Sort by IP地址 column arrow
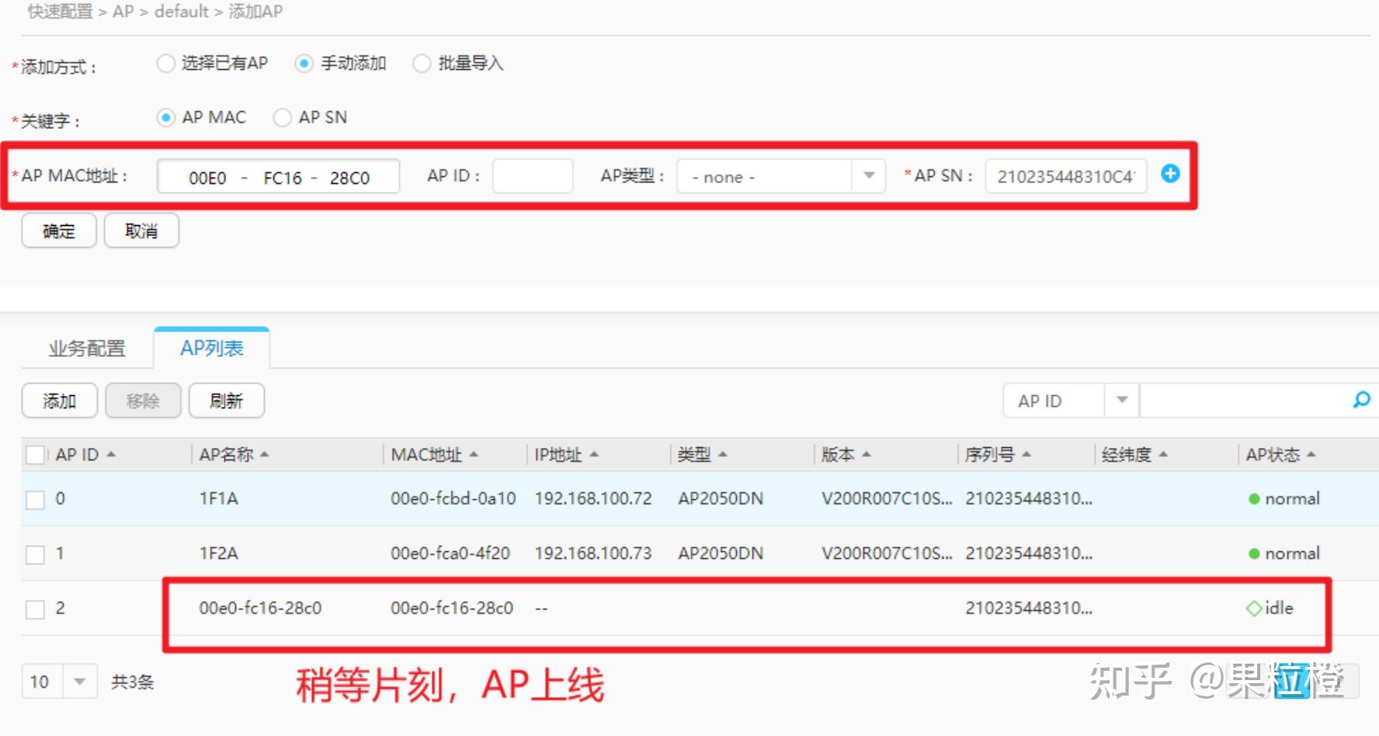This screenshot has height=736, width=1379. 594,454
